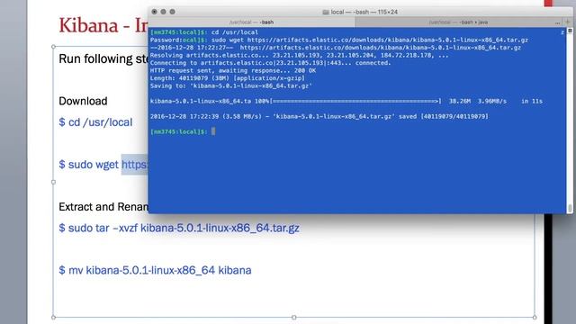Click the 'Download' heading on the slide
The image size is (576, 324).
point(83,101)
